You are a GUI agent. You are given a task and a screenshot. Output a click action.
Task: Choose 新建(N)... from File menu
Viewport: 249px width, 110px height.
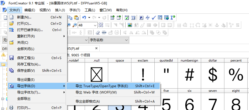[x=37, y=17]
